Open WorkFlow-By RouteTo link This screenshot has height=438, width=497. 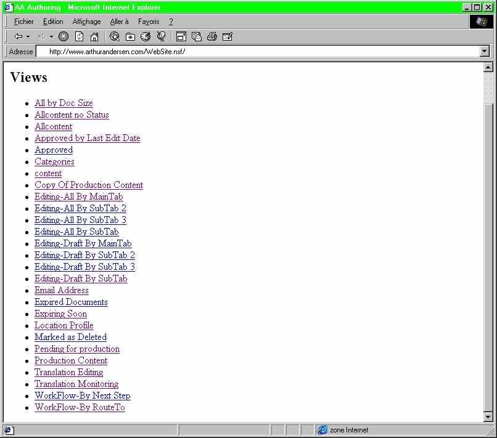click(x=80, y=408)
